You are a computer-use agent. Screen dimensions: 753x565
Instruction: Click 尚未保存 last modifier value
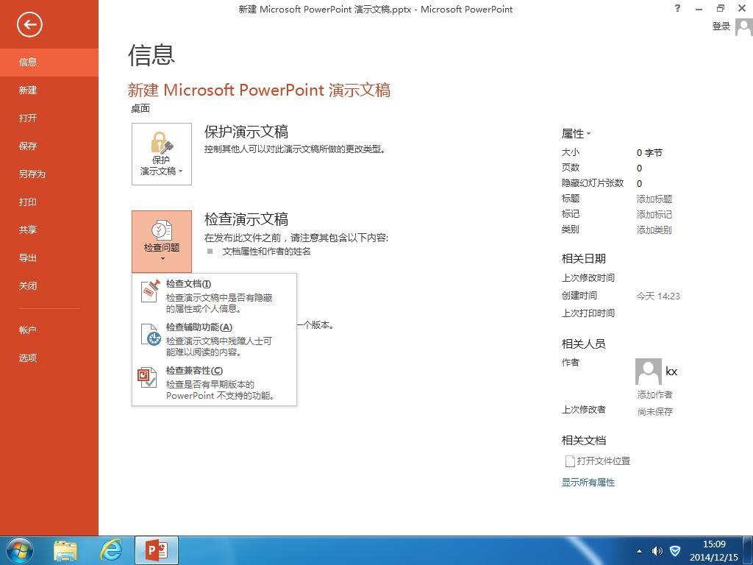click(x=655, y=411)
